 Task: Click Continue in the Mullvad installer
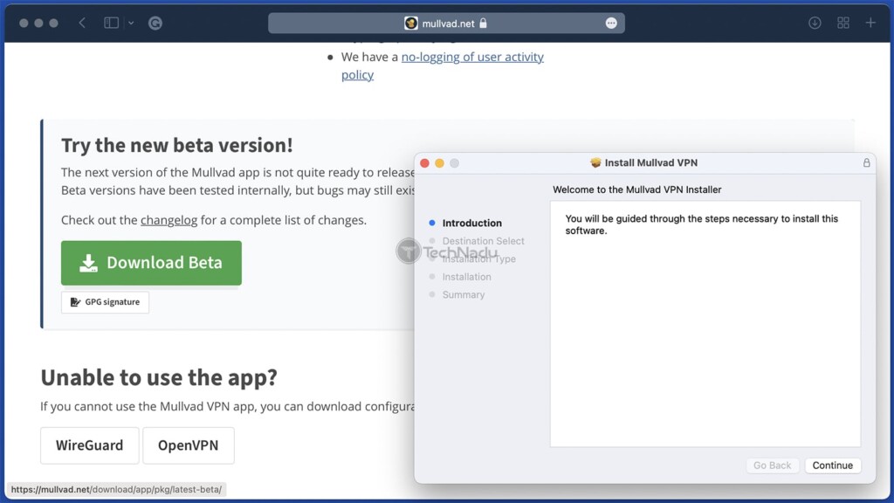point(832,465)
